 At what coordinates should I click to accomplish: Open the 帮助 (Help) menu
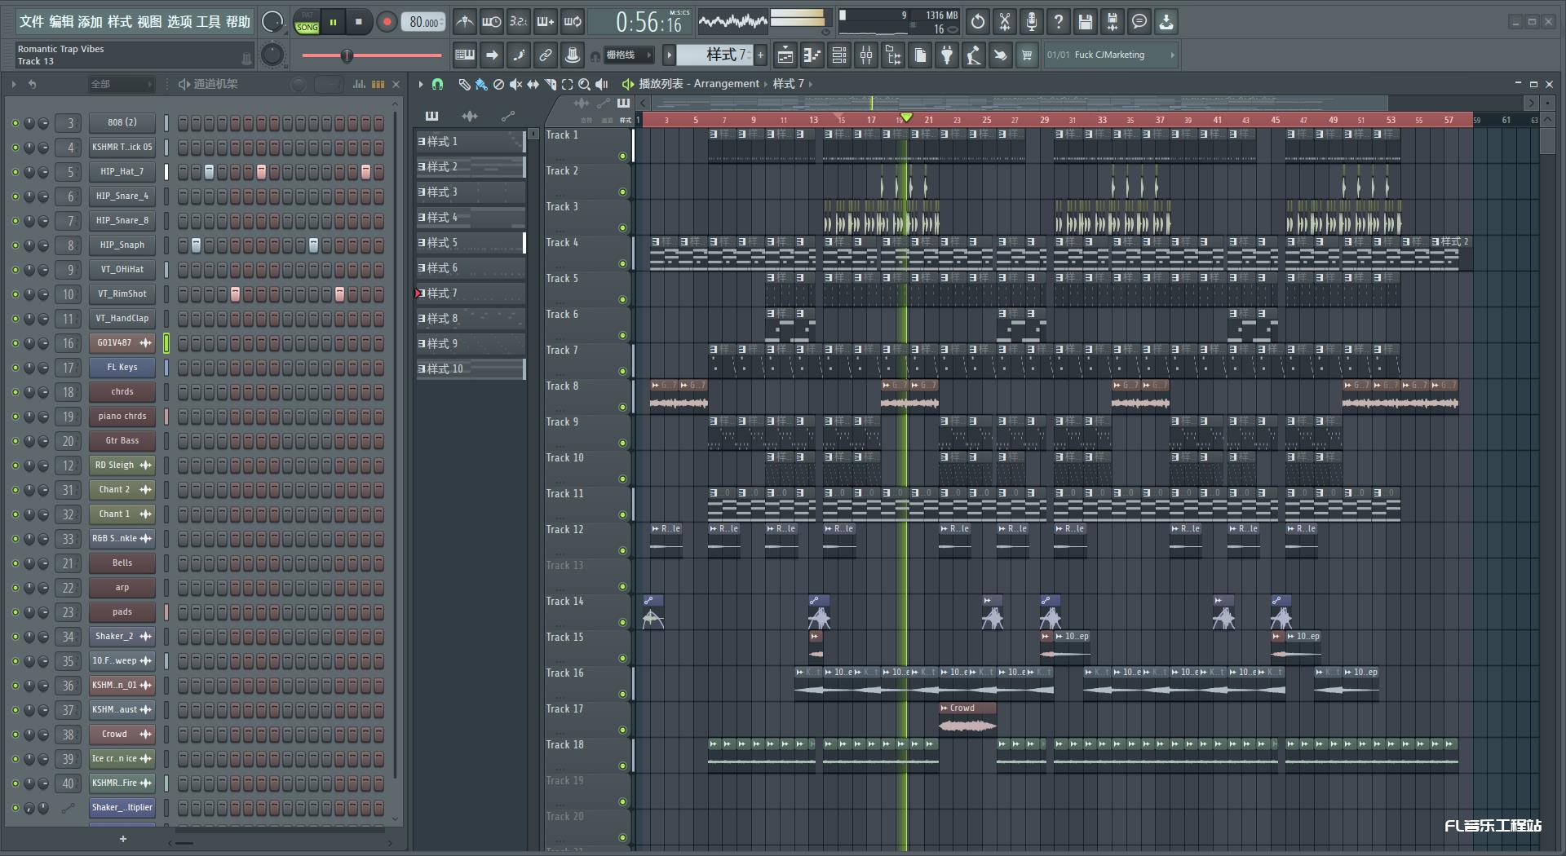[238, 21]
